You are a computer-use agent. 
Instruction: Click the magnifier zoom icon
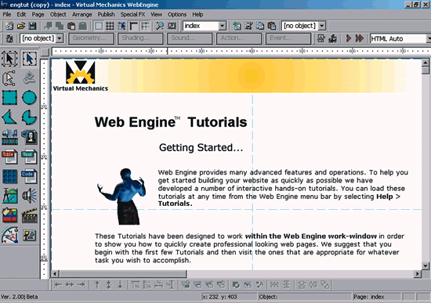pyautogui.click(x=160, y=26)
